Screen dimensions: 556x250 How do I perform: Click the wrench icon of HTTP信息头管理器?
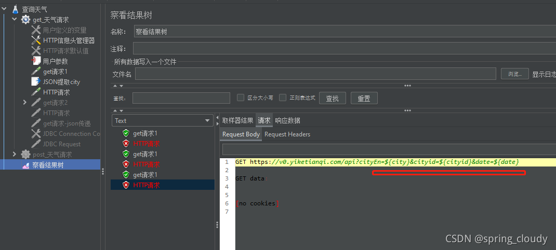tap(36, 40)
